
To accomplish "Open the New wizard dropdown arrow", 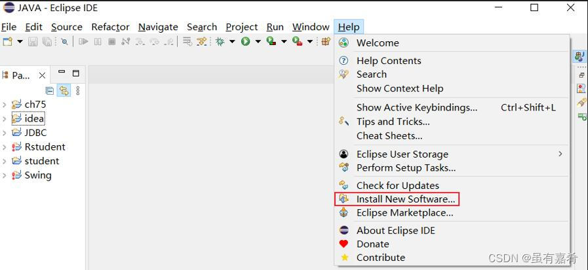I will [20, 41].
